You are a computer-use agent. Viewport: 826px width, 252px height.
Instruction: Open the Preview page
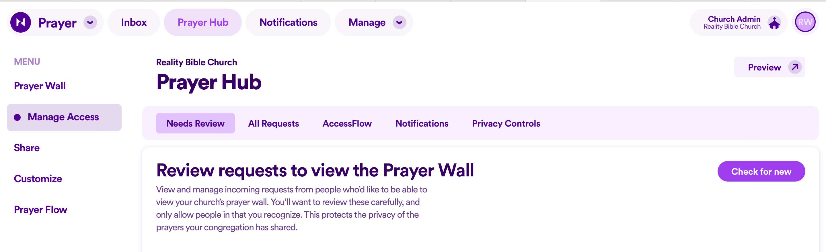(x=765, y=67)
